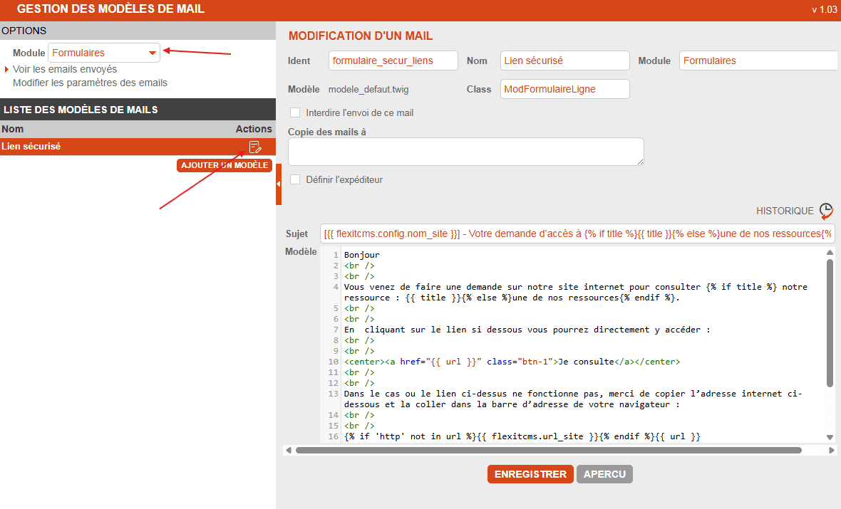The image size is (841, 509).
Task: Check Définir l'expéditeur option
Action: (295, 179)
